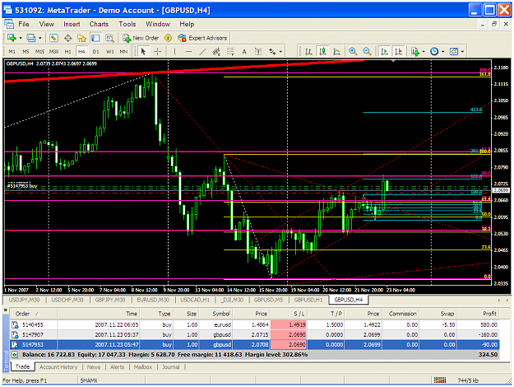This screenshot has width=514, height=387.
Task: Toggle the Expert Advisors button
Action: [202, 38]
